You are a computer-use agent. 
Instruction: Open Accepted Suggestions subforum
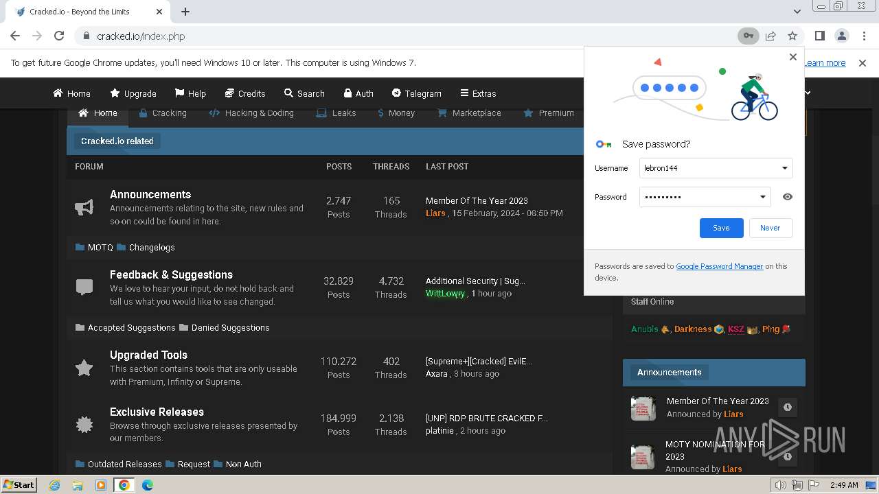point(131,327)
